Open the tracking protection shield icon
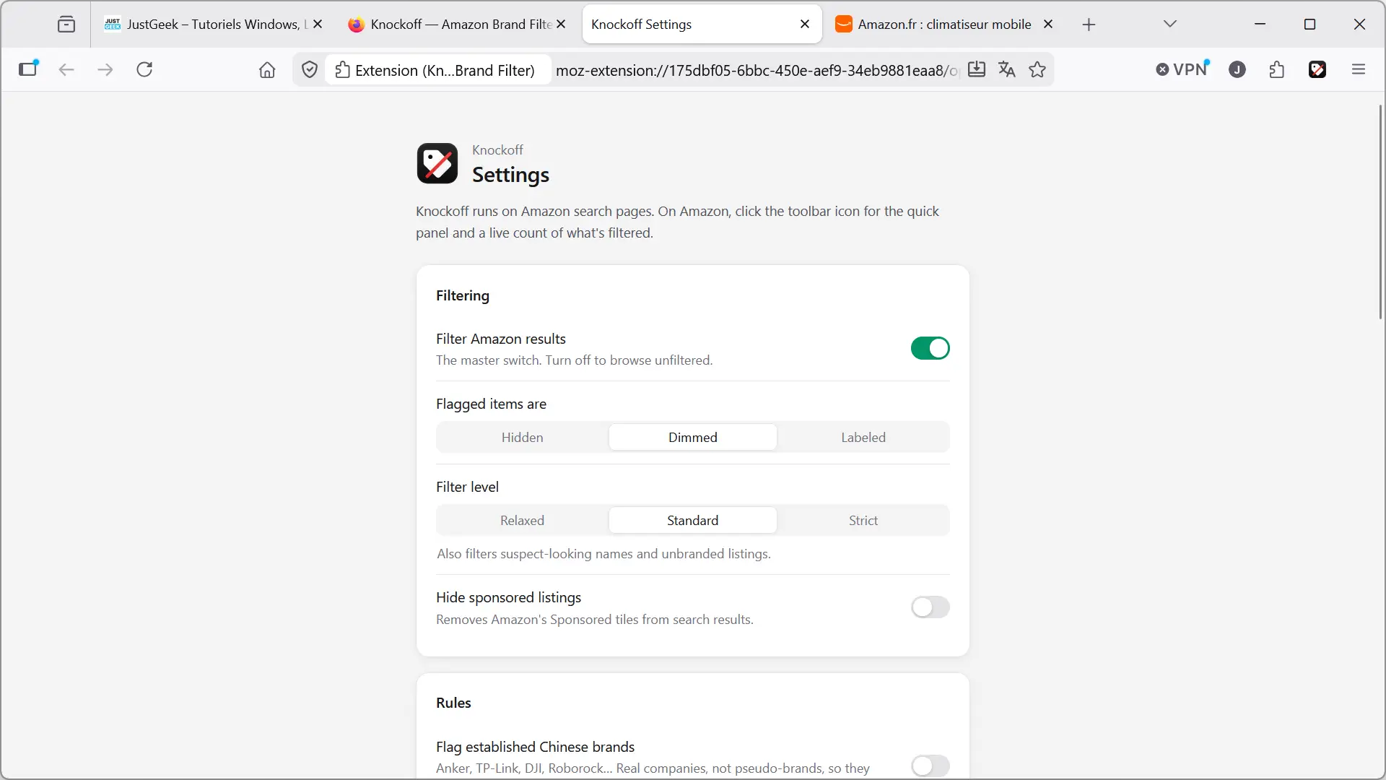This screenshot has height=780, width=1386. (310, 69)
